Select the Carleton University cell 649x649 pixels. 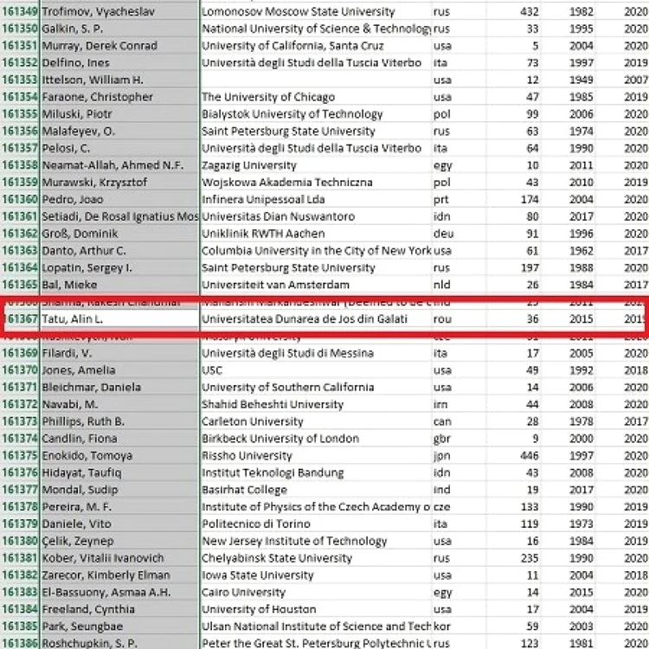(316, 421)
